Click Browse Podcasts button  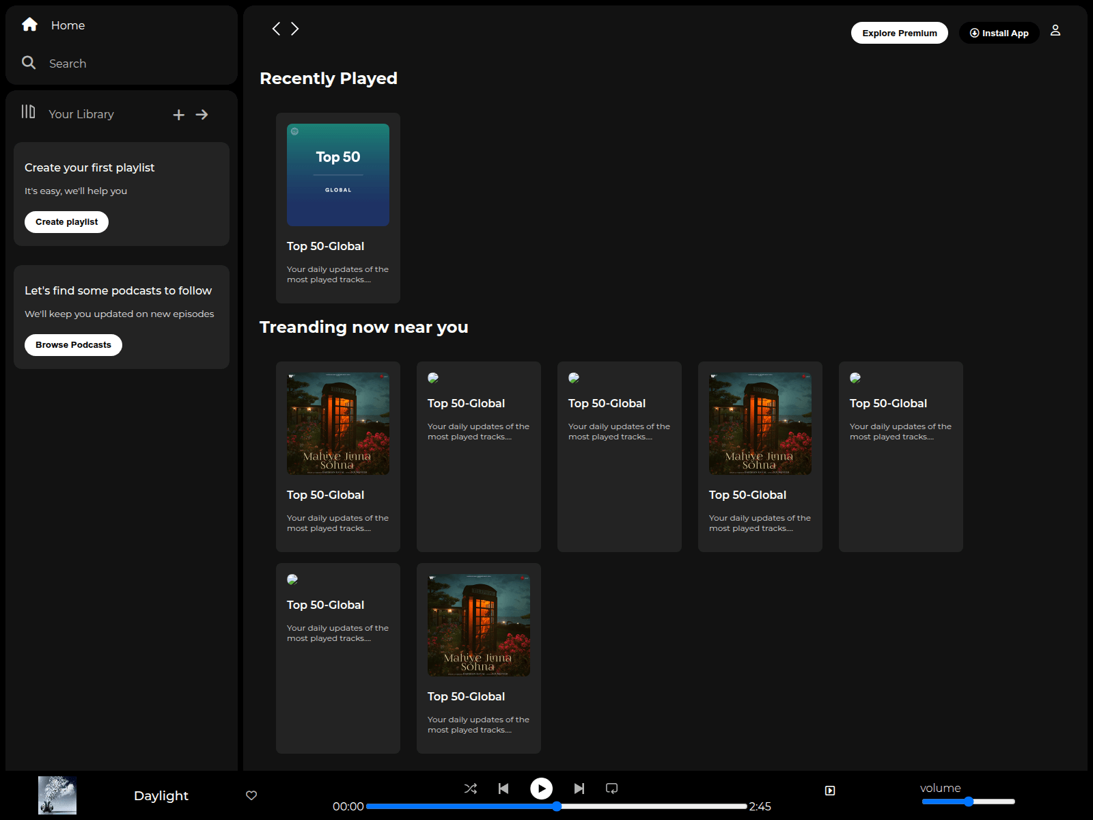[74, 345]
